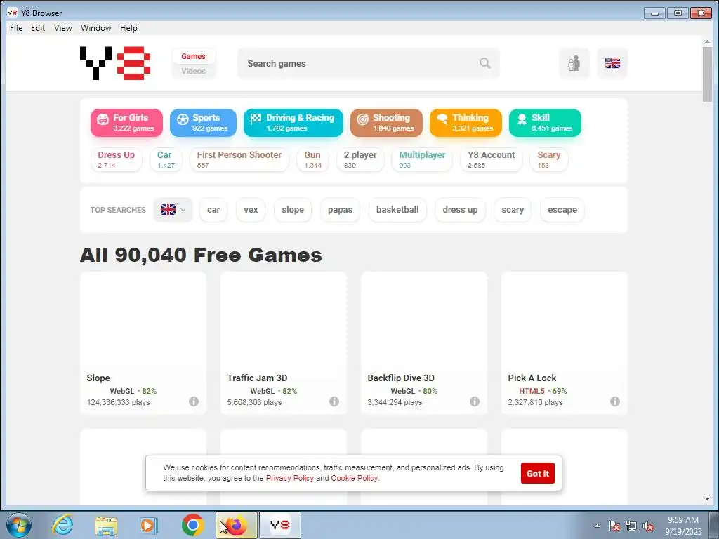This screenshot has width=719, height=539.
Task: Select the 2 player tag
Action: [360, 159]
